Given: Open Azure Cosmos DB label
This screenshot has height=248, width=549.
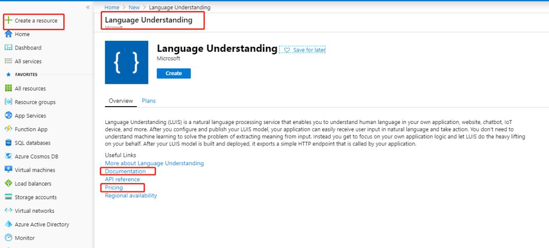Looking at the screenshot, I should click(x=37, y=156).
